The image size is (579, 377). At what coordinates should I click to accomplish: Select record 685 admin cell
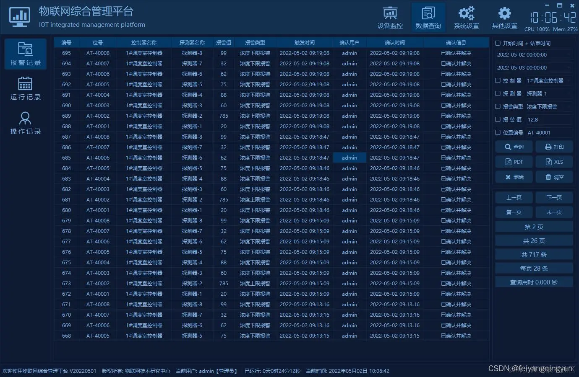point(349,158)
